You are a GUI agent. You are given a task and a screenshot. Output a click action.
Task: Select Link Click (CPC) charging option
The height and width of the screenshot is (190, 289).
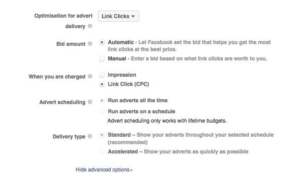[x=102, y=84]
